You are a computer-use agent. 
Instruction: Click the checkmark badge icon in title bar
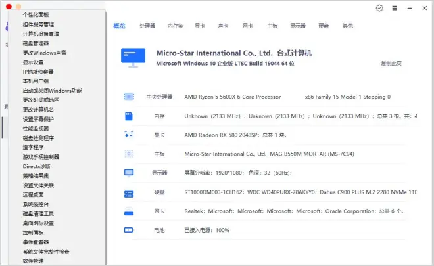click(379, 8)
